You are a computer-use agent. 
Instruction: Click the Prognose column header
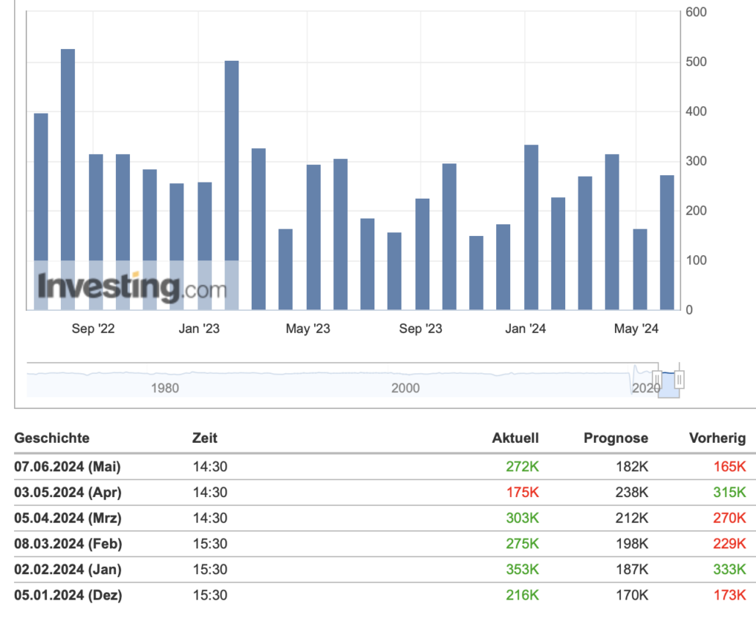615,438
